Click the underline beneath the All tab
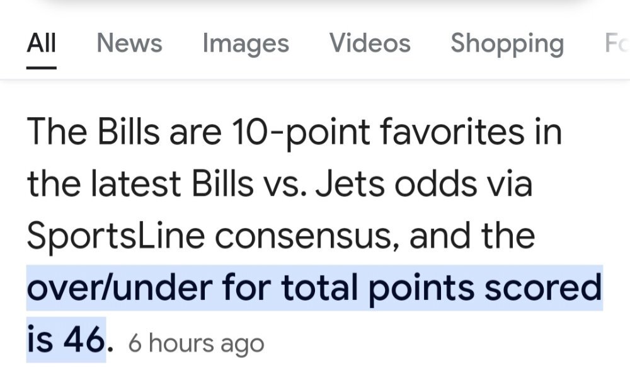 [42, 68]
